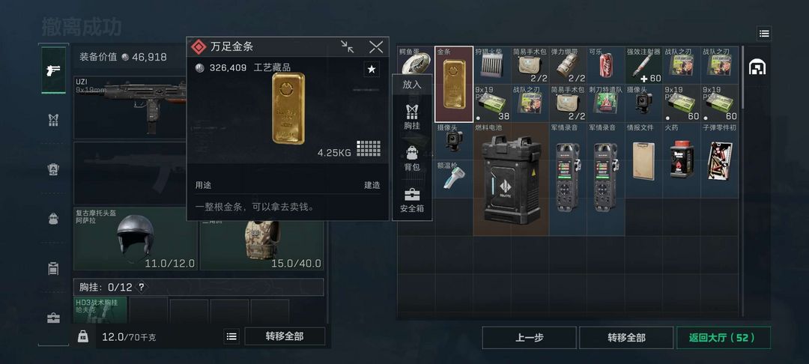Click the stash warehouse icon at top right
This screenshot has width=809, height=364.
pos(757,67)
